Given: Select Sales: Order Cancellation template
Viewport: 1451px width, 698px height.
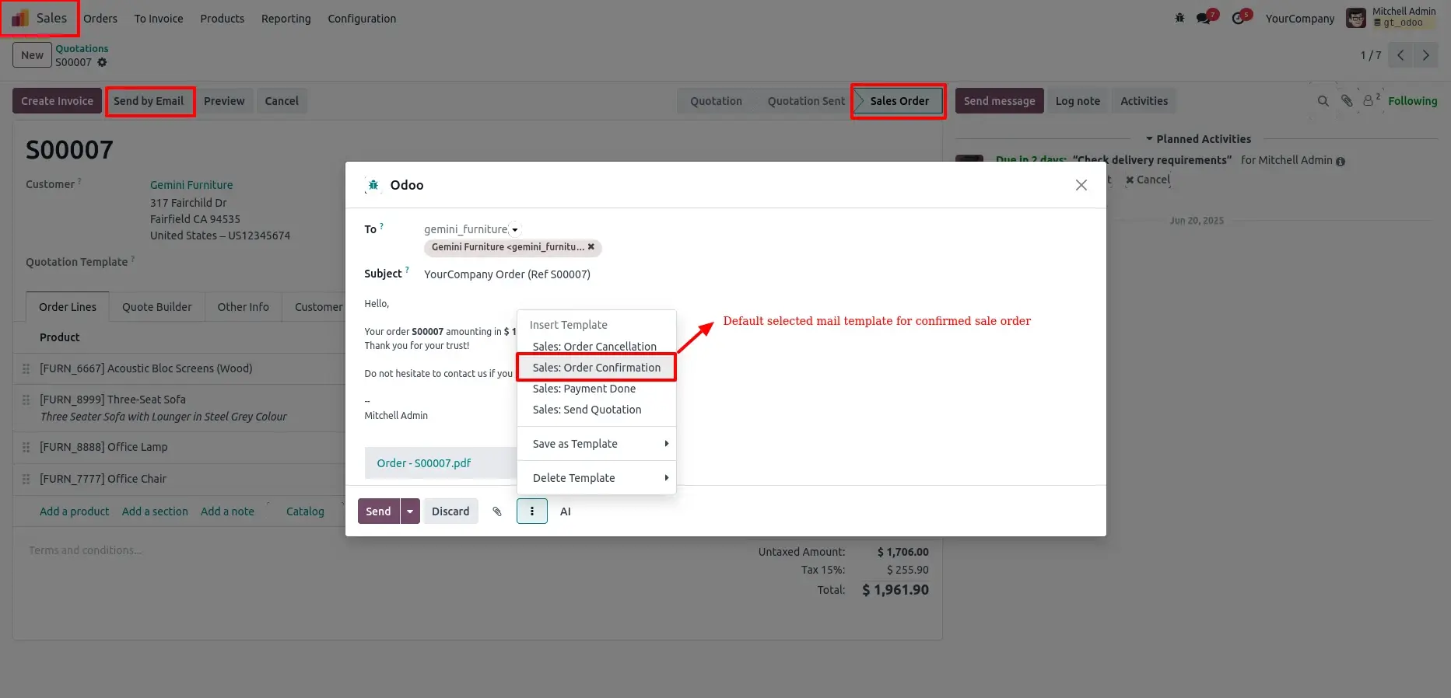Looking at the screenshot, I should tap(597, 347).
